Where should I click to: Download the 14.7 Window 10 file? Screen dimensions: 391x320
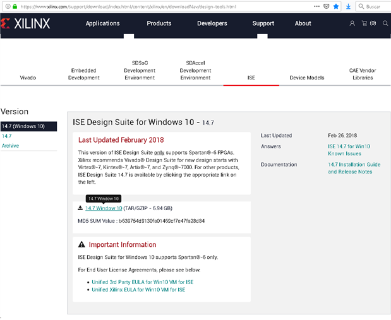tap(104, 208)
